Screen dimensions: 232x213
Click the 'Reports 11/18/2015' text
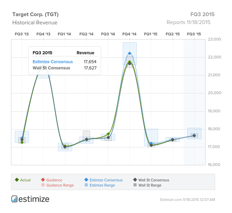(188, 22)
